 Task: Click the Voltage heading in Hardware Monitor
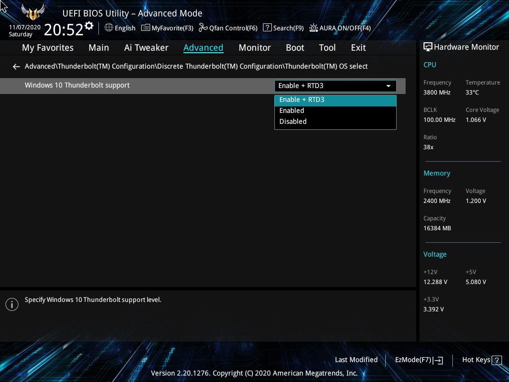(434, 254)
